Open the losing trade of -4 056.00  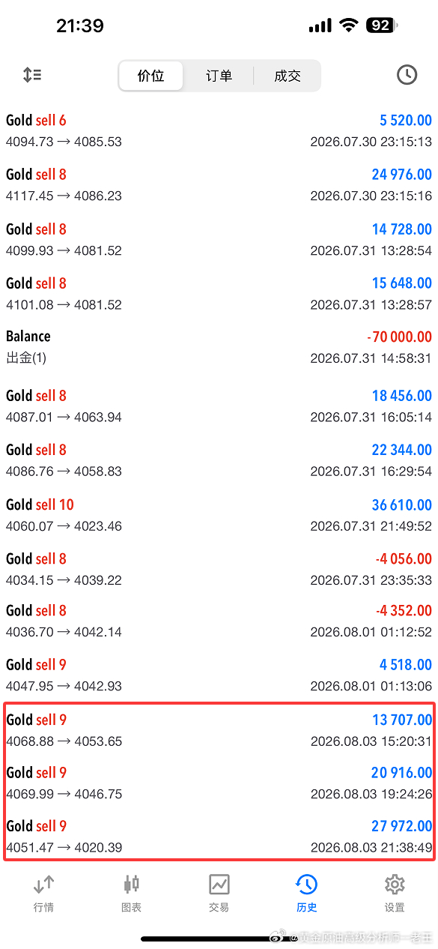click(219, 569)
